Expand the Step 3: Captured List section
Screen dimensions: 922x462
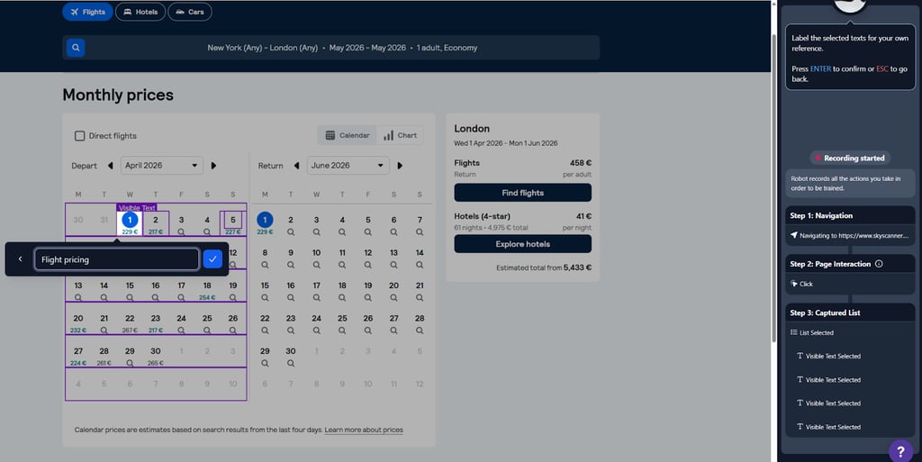(x=850, y=313)
